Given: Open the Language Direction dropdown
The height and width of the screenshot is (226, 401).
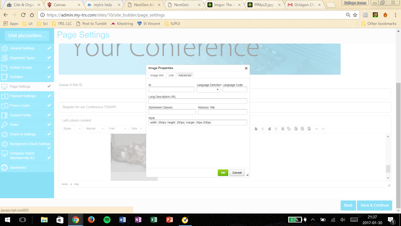Looking at the screenshot, I should 208,90.
